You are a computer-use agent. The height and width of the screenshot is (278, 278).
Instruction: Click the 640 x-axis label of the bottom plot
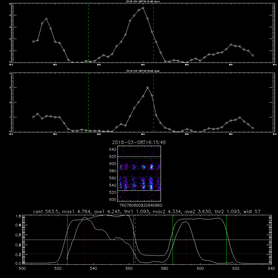(271, 269)
